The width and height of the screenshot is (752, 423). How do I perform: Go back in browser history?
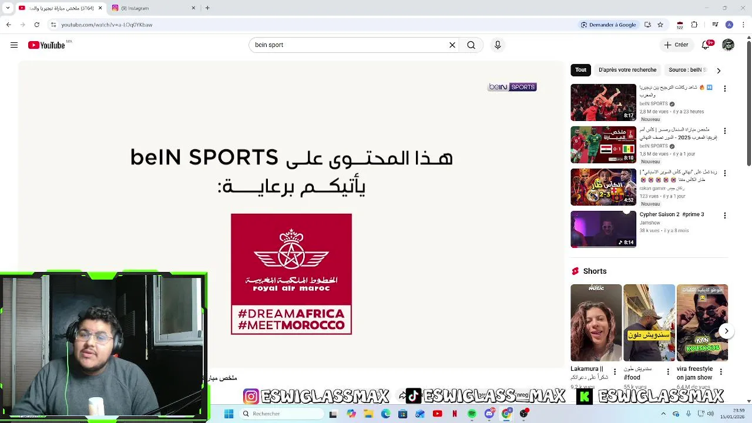click(8, 25)
